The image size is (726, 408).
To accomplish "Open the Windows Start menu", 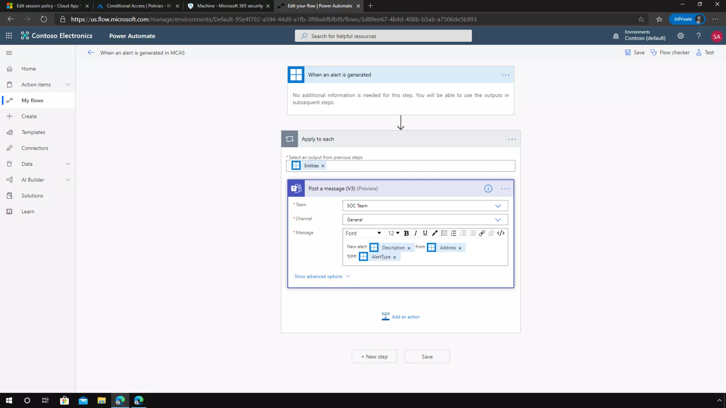I will click(x=9, y=401).
